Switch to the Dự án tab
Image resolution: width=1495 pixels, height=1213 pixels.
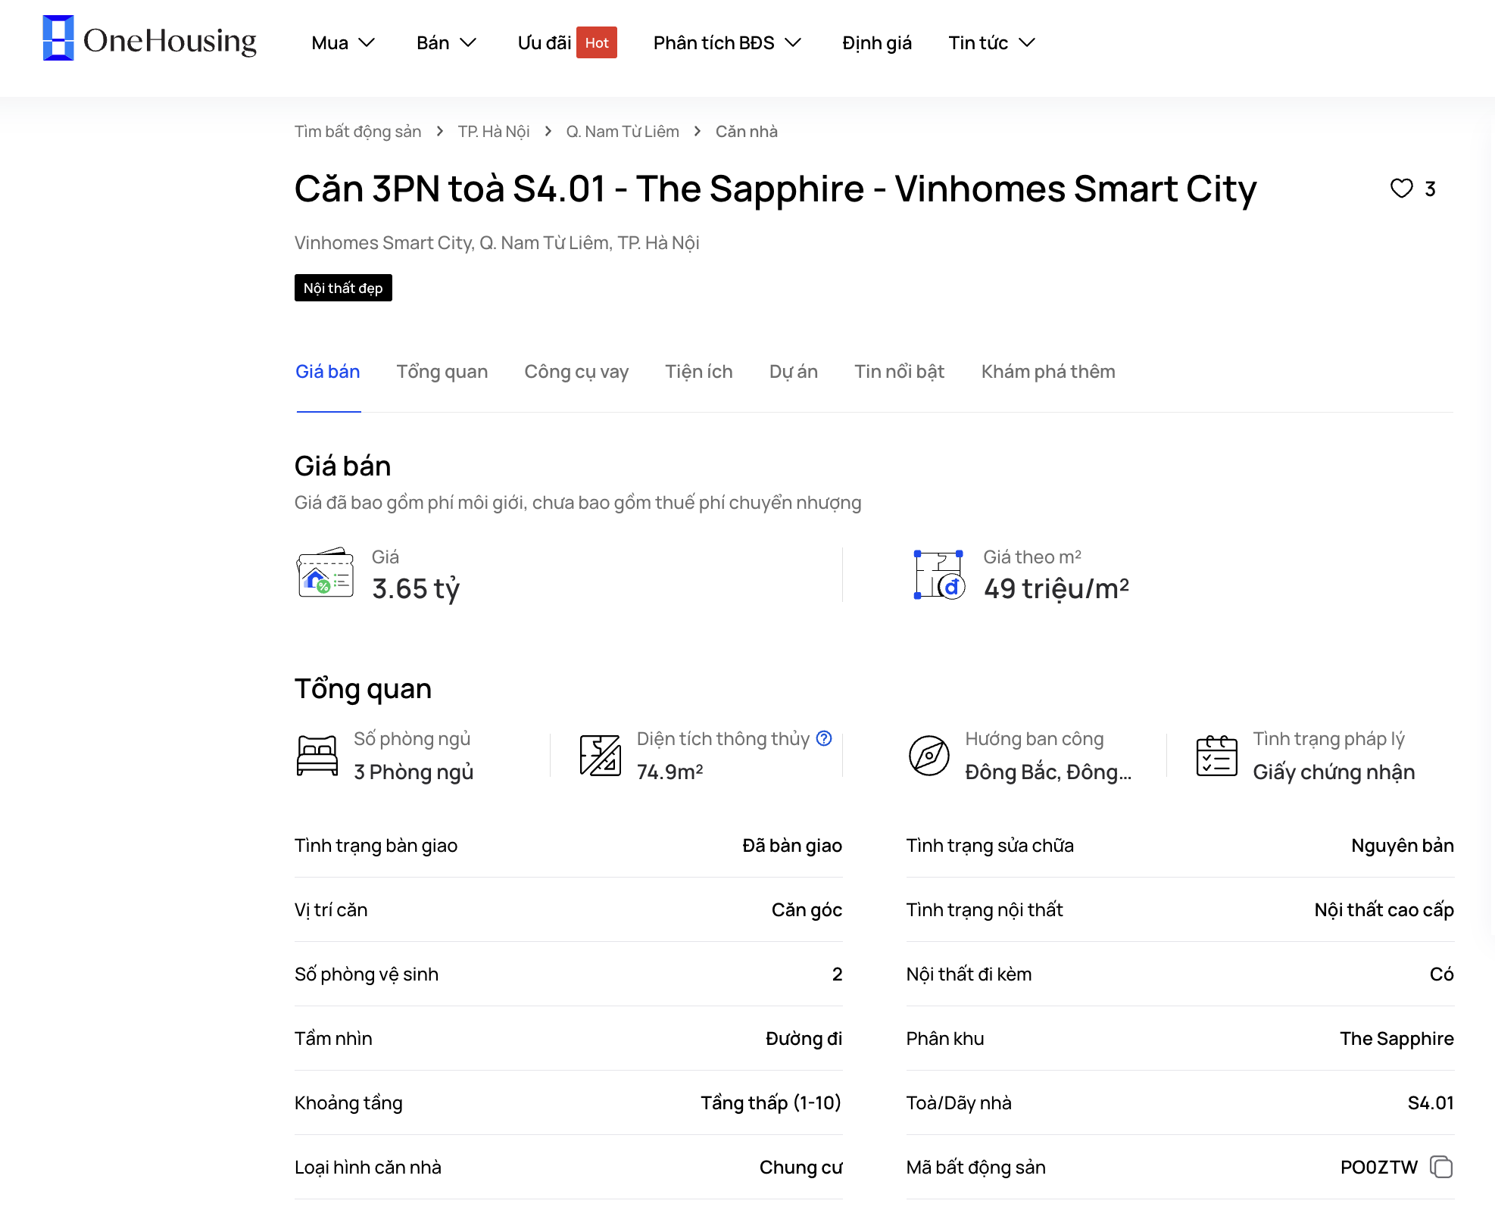794,372
